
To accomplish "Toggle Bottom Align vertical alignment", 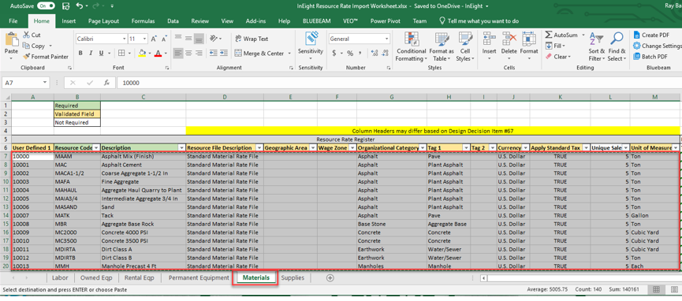I will 199,39.
